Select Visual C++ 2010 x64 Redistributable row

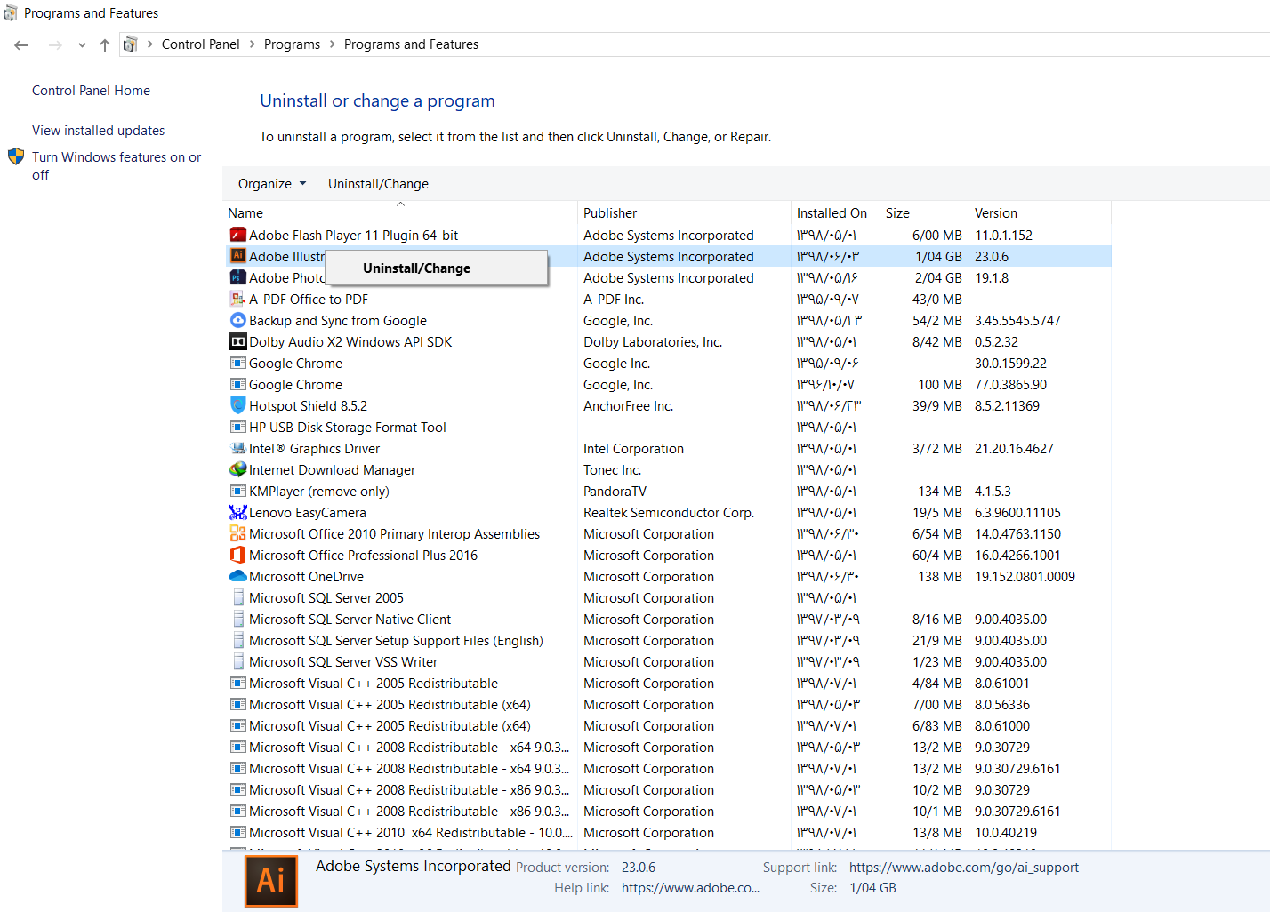667,832
